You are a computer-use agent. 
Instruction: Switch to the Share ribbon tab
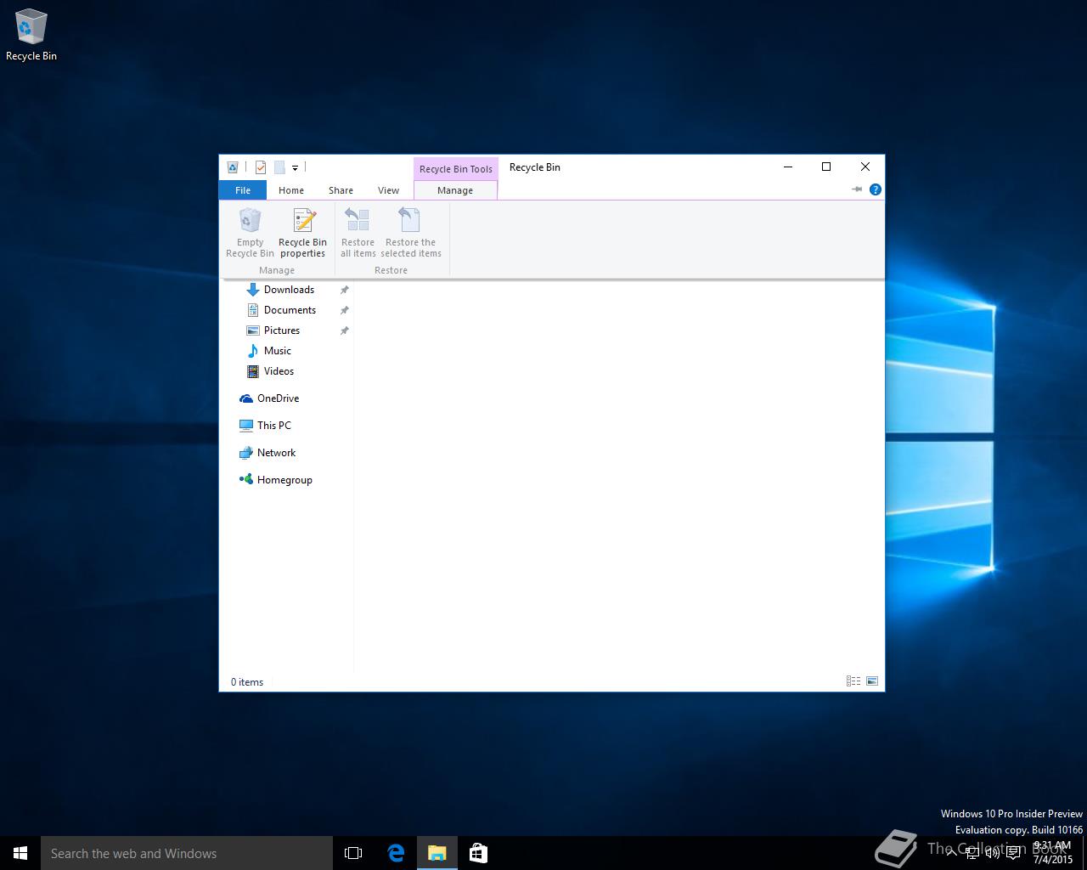[341, 190]
